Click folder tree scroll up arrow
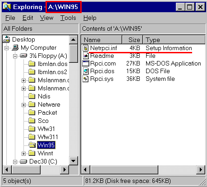Viewport: 207px width, 187px height. 74,40
